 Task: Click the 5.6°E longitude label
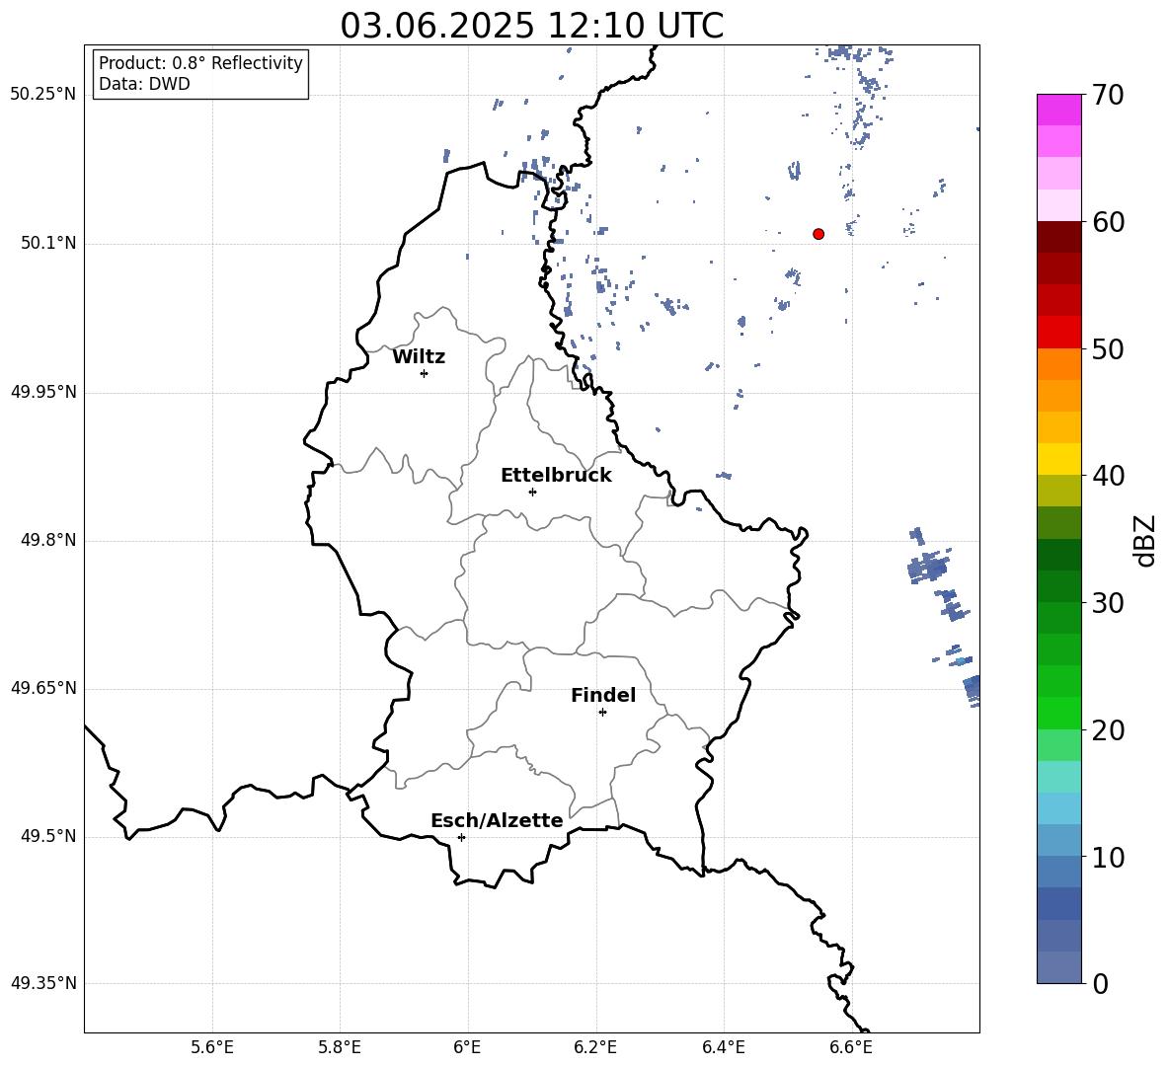[212, 1047]
